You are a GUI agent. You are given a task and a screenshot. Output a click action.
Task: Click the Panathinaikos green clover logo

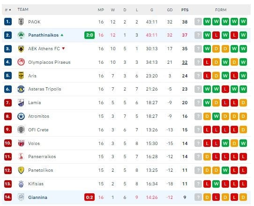[21, 35]
